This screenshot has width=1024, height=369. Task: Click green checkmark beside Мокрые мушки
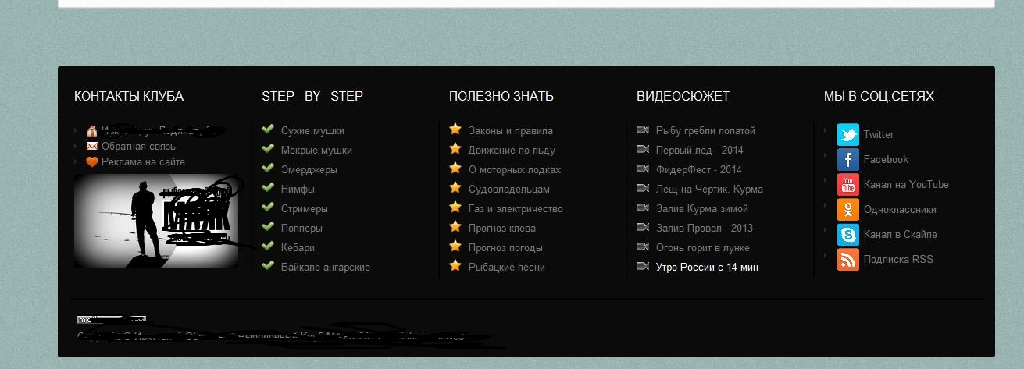tap(268, 149)
